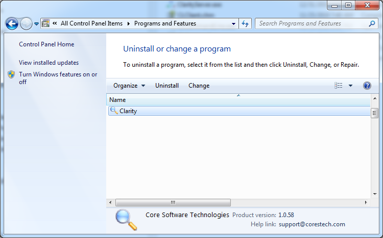The height and width of the screenshot is (238, 383).
Task: Click product version 1.0.58 value
Action: pyautogui.click(x=286, y=215)
